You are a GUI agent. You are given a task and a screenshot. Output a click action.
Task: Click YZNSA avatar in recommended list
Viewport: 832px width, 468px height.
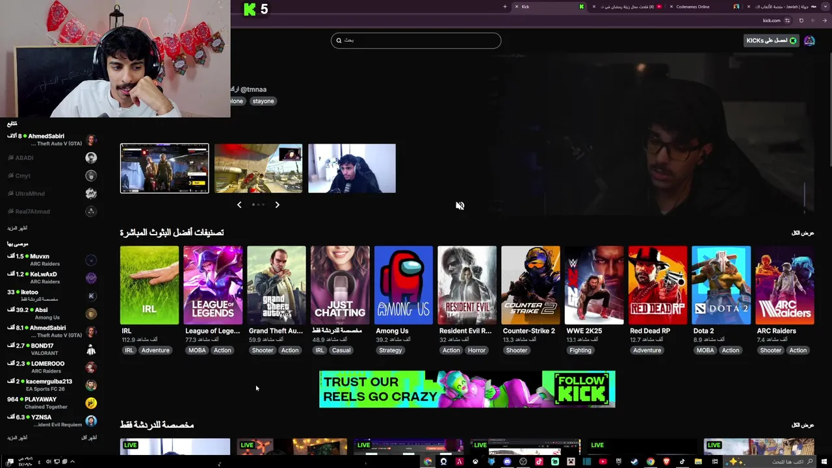point(91,421)
